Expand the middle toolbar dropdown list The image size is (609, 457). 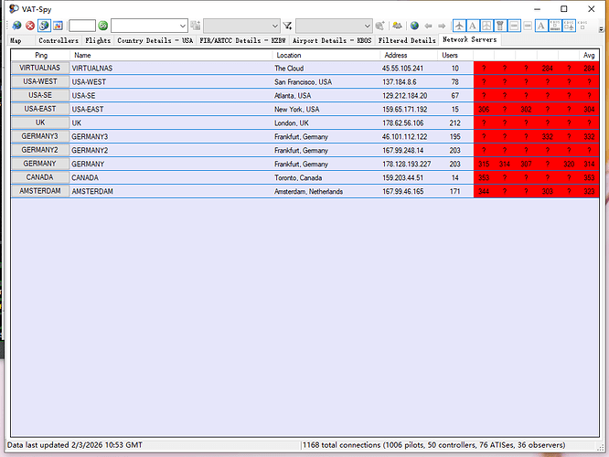click(x=241, y=26)
